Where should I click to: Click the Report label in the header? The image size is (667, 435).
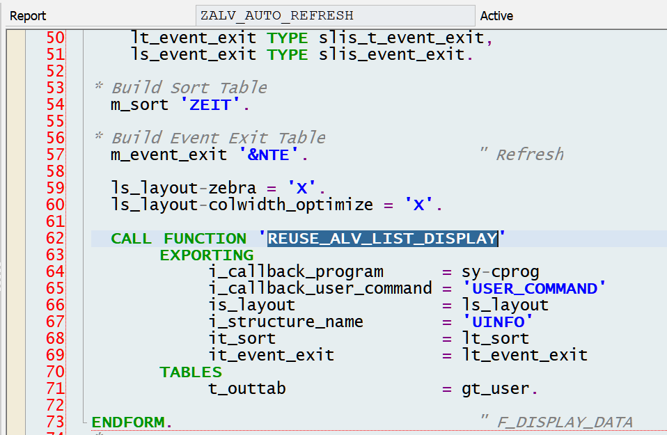(x=28, y=15)
